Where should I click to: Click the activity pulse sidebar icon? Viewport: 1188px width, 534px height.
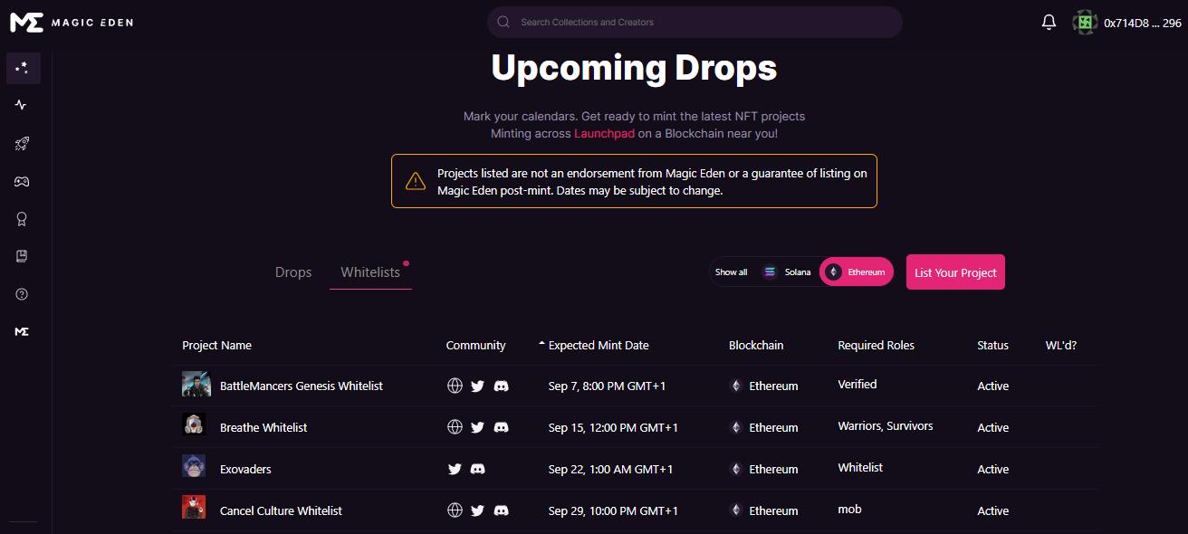click(x=23, y=105)
